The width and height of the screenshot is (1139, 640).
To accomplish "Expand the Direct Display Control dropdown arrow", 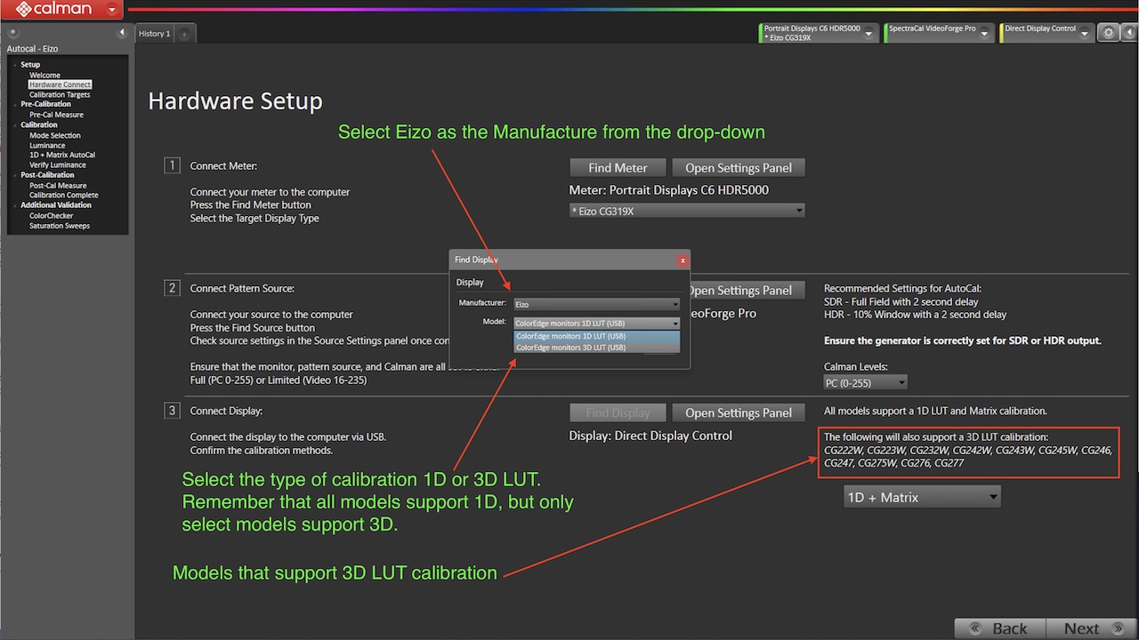I will tap(1085, 34).
